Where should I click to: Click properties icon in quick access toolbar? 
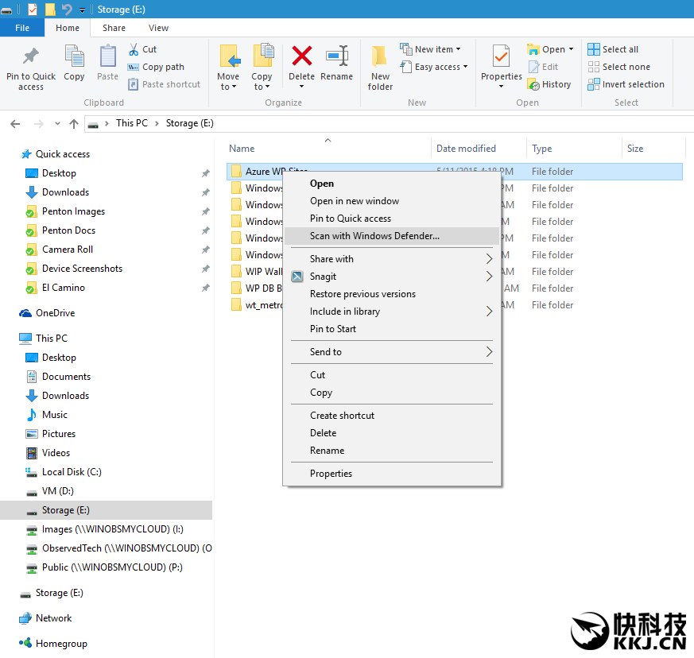click(x=33, y=9)
